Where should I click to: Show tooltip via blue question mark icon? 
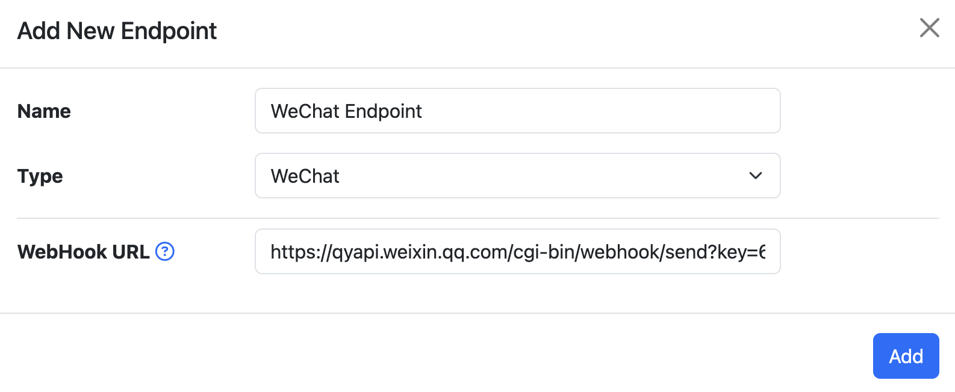(165, 251)
